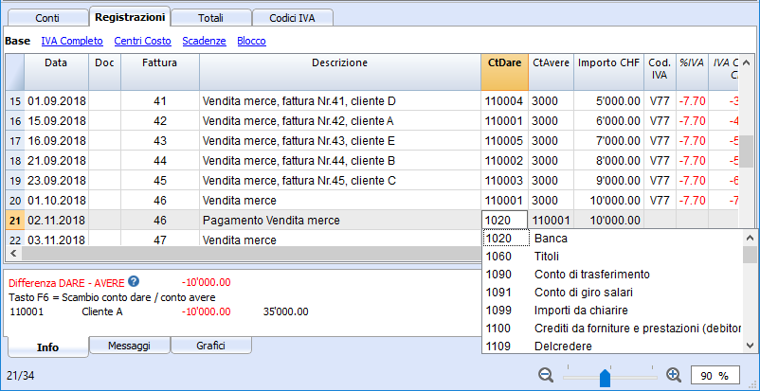Click the zoom out magnifier icon
Image resolution: width=760 pixels, height=391 pixels.
[546, 375]
